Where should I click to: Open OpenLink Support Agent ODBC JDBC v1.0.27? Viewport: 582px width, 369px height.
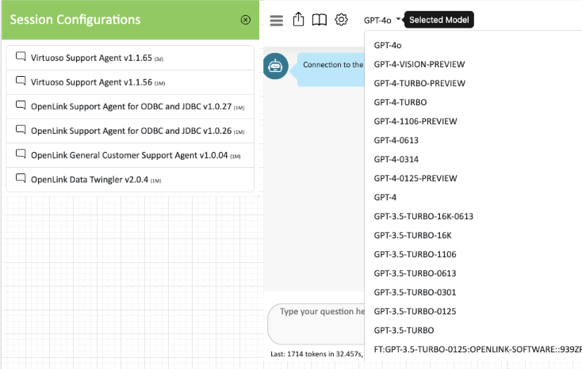(130, 107)
